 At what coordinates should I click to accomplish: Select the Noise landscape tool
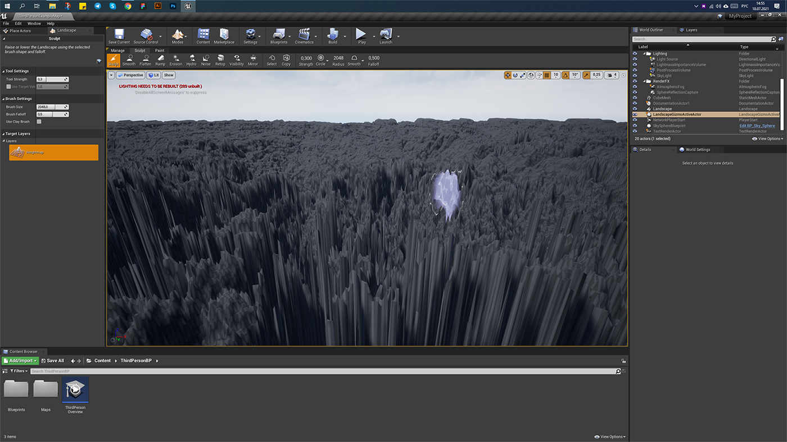pyautogui.click(x=206, y=60)
